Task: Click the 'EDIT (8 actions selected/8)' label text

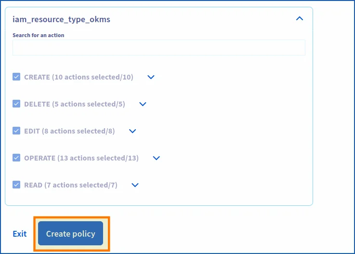Action: click(x=69, y=131)
